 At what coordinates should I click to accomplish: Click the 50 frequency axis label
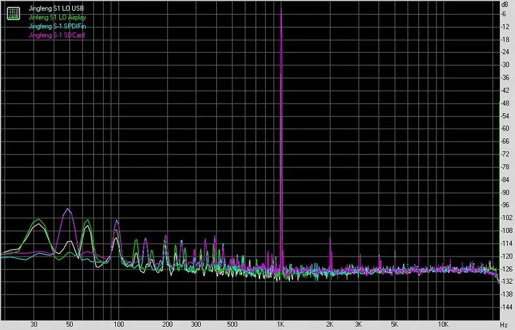(x=70, y=324)
